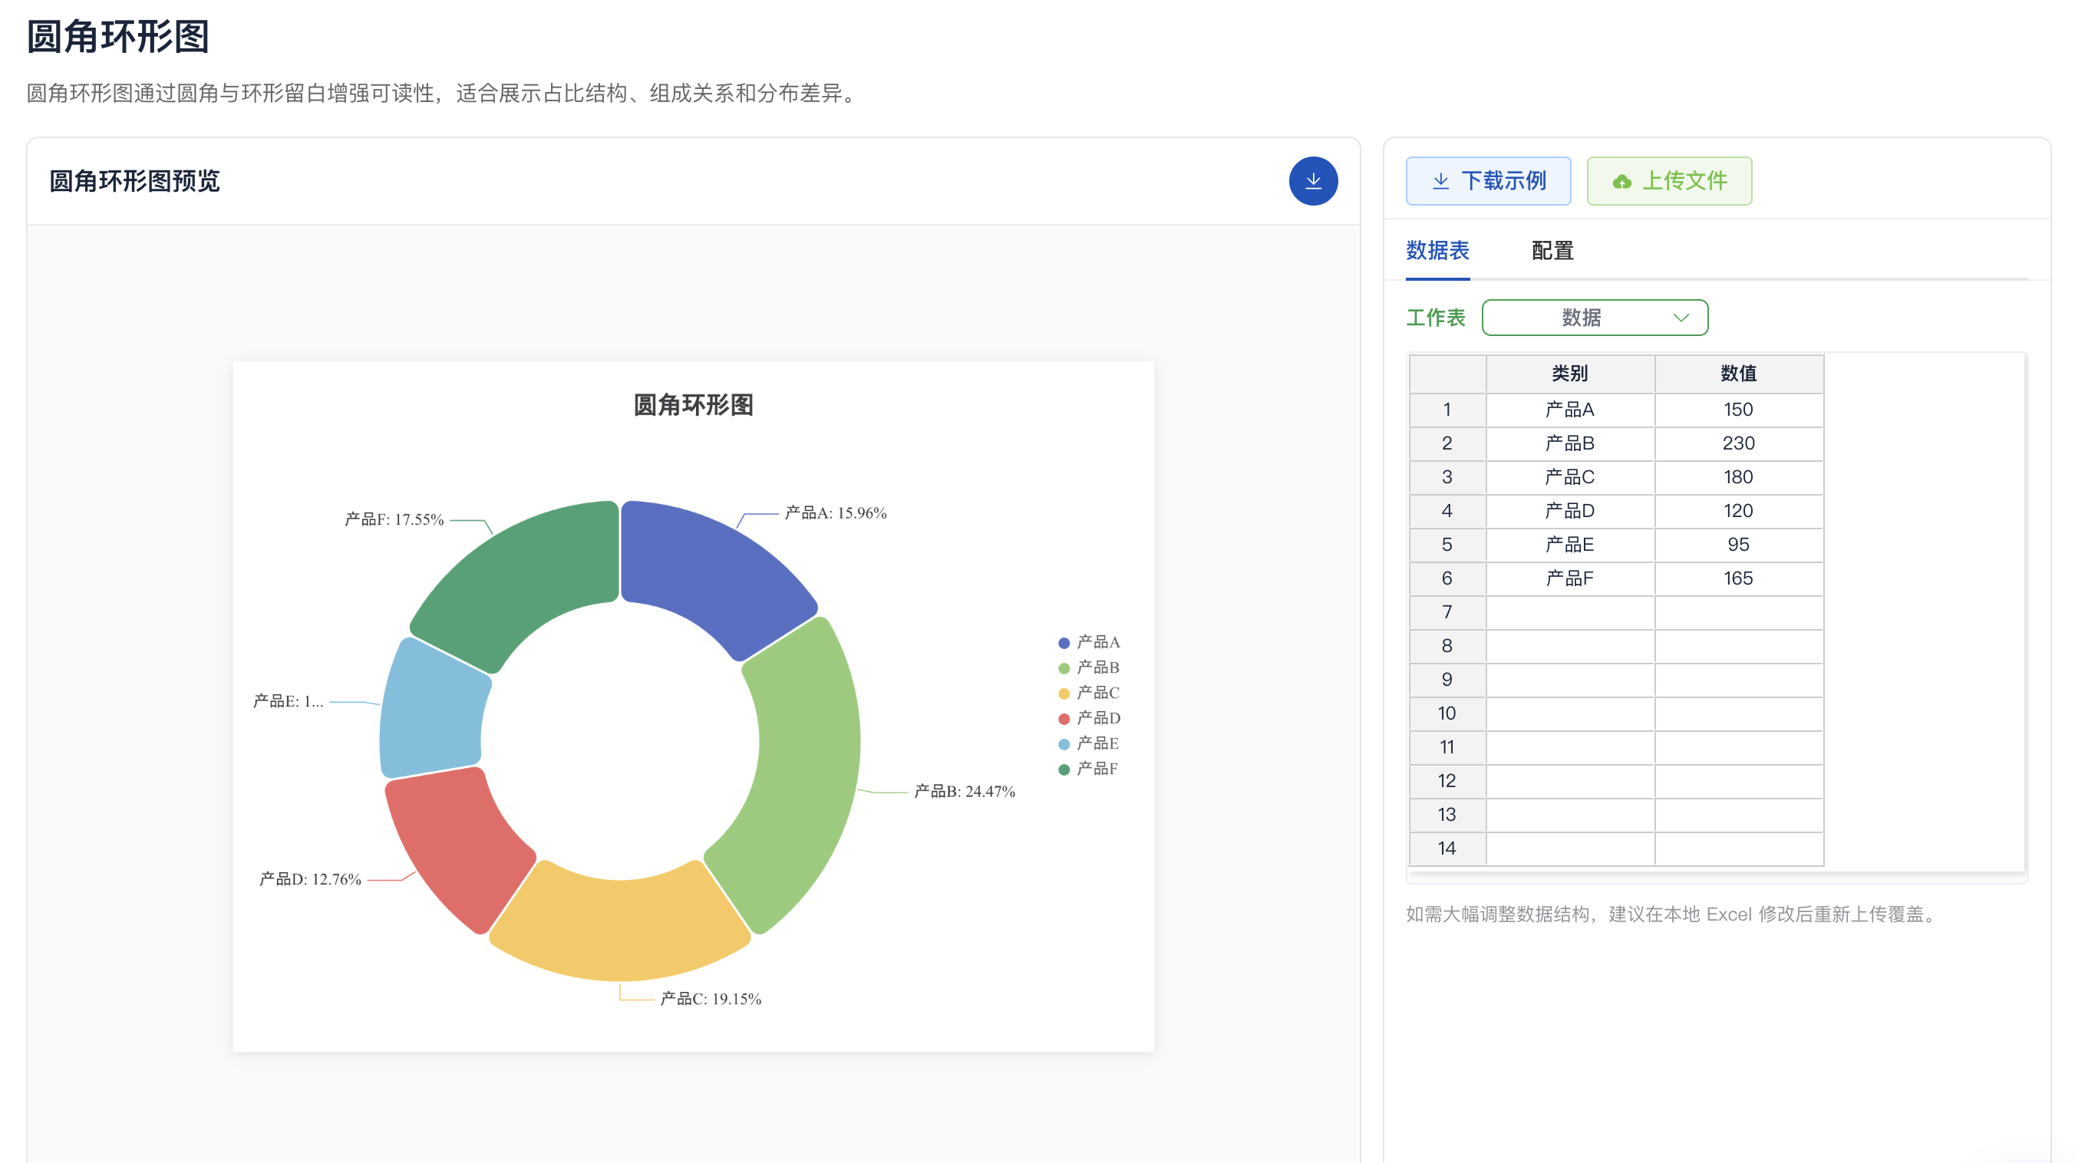Toggle 产品E legend item

1089,743
